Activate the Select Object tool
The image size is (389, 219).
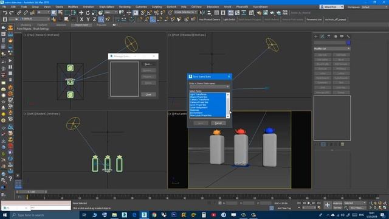[54, 13]
